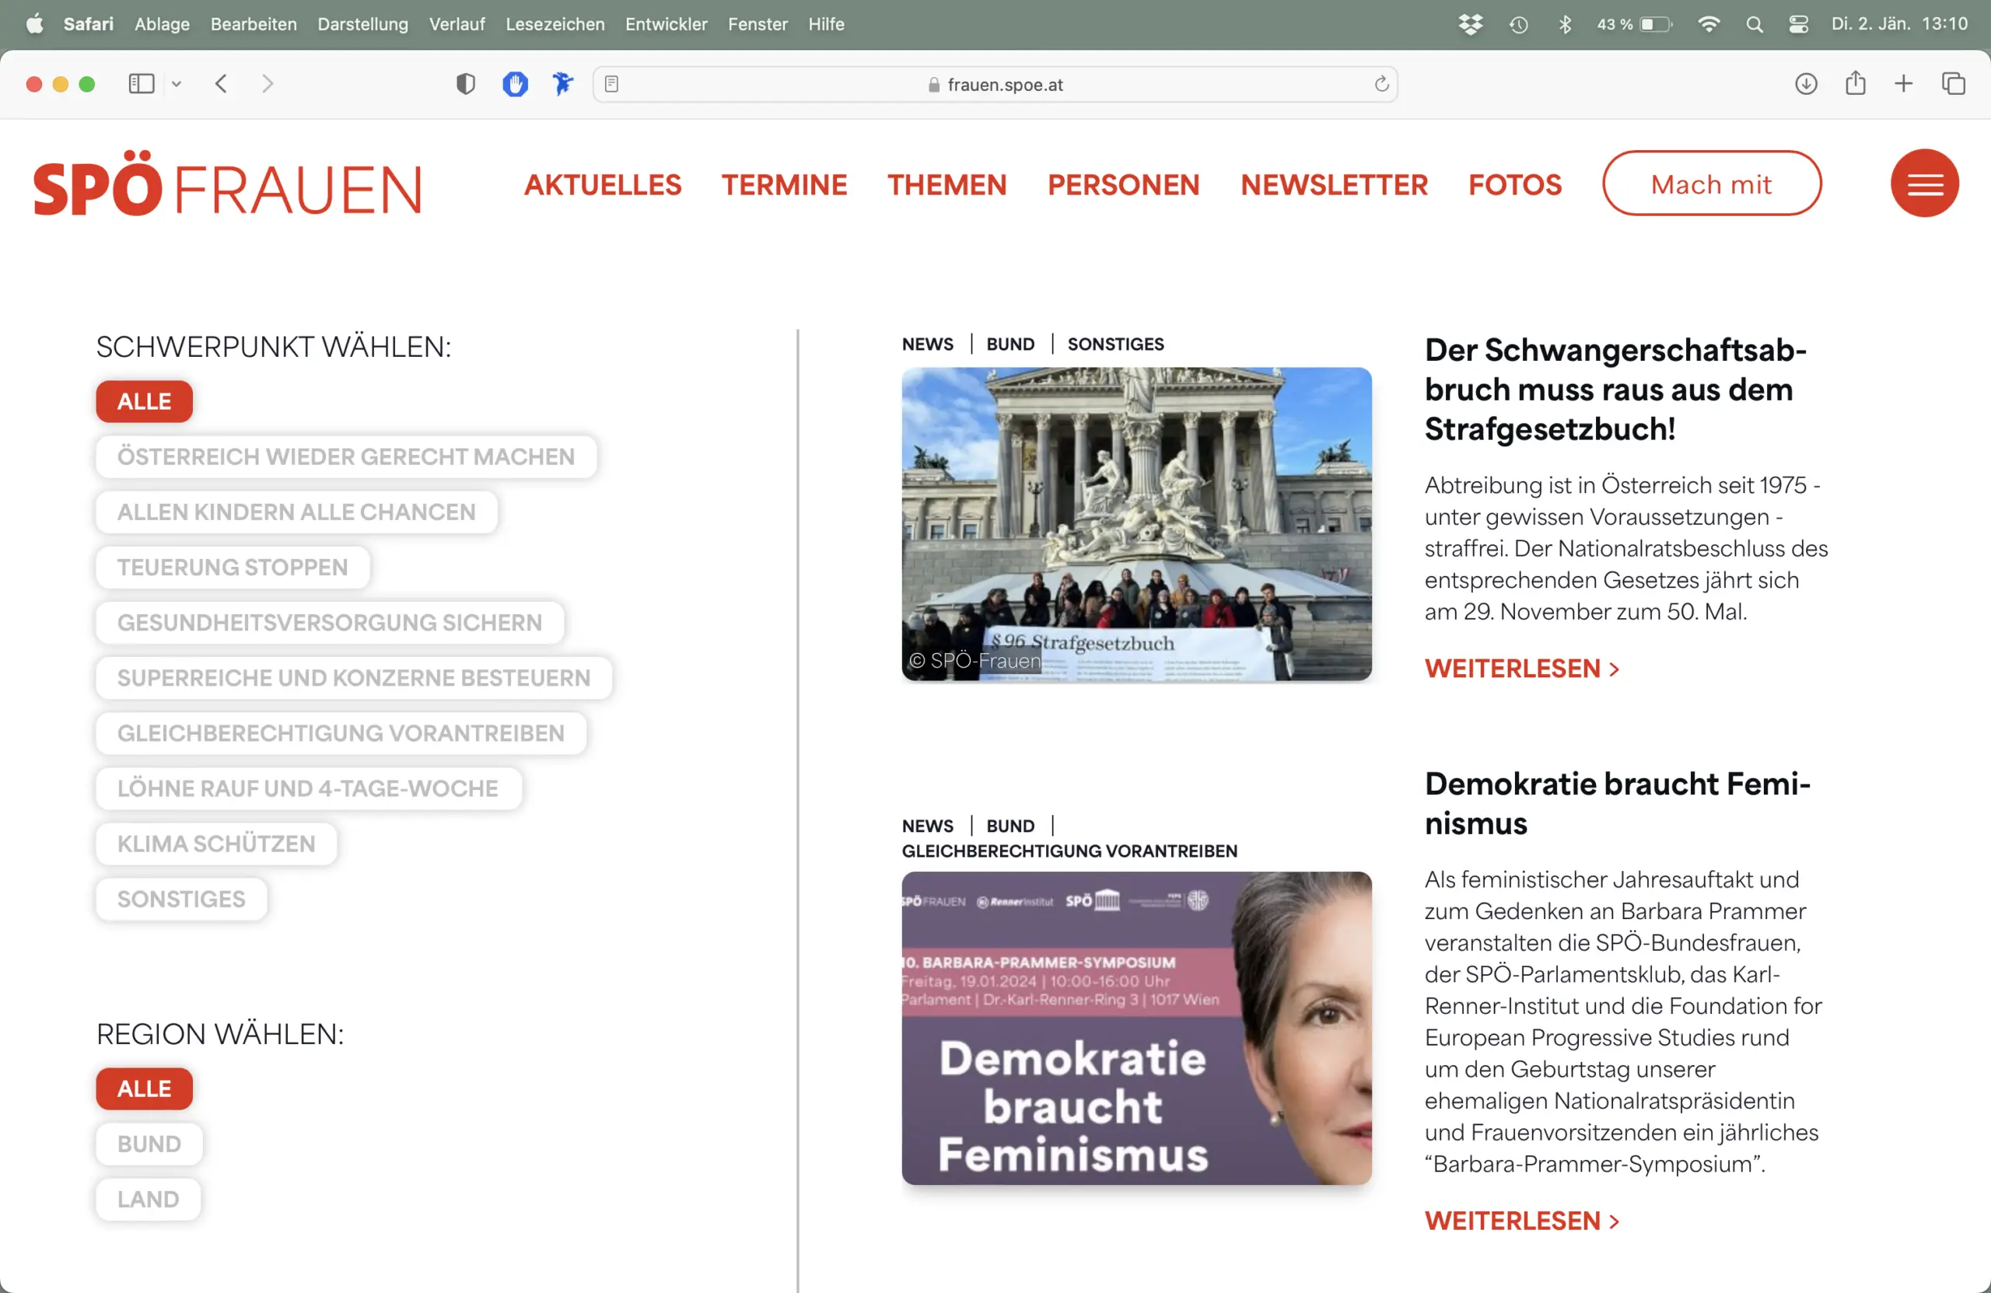
Task: Open the Parliament building article thumbnail
Action: (1136, 523)
